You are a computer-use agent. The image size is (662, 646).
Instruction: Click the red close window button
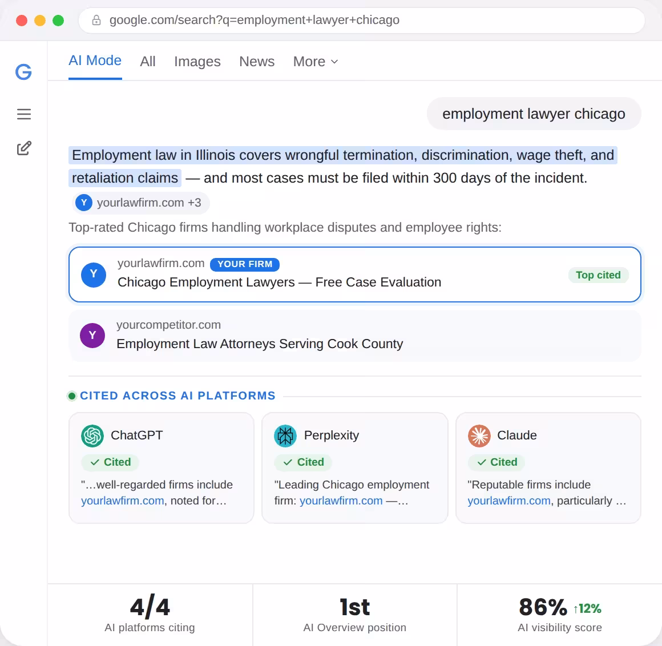coord(22,21)
